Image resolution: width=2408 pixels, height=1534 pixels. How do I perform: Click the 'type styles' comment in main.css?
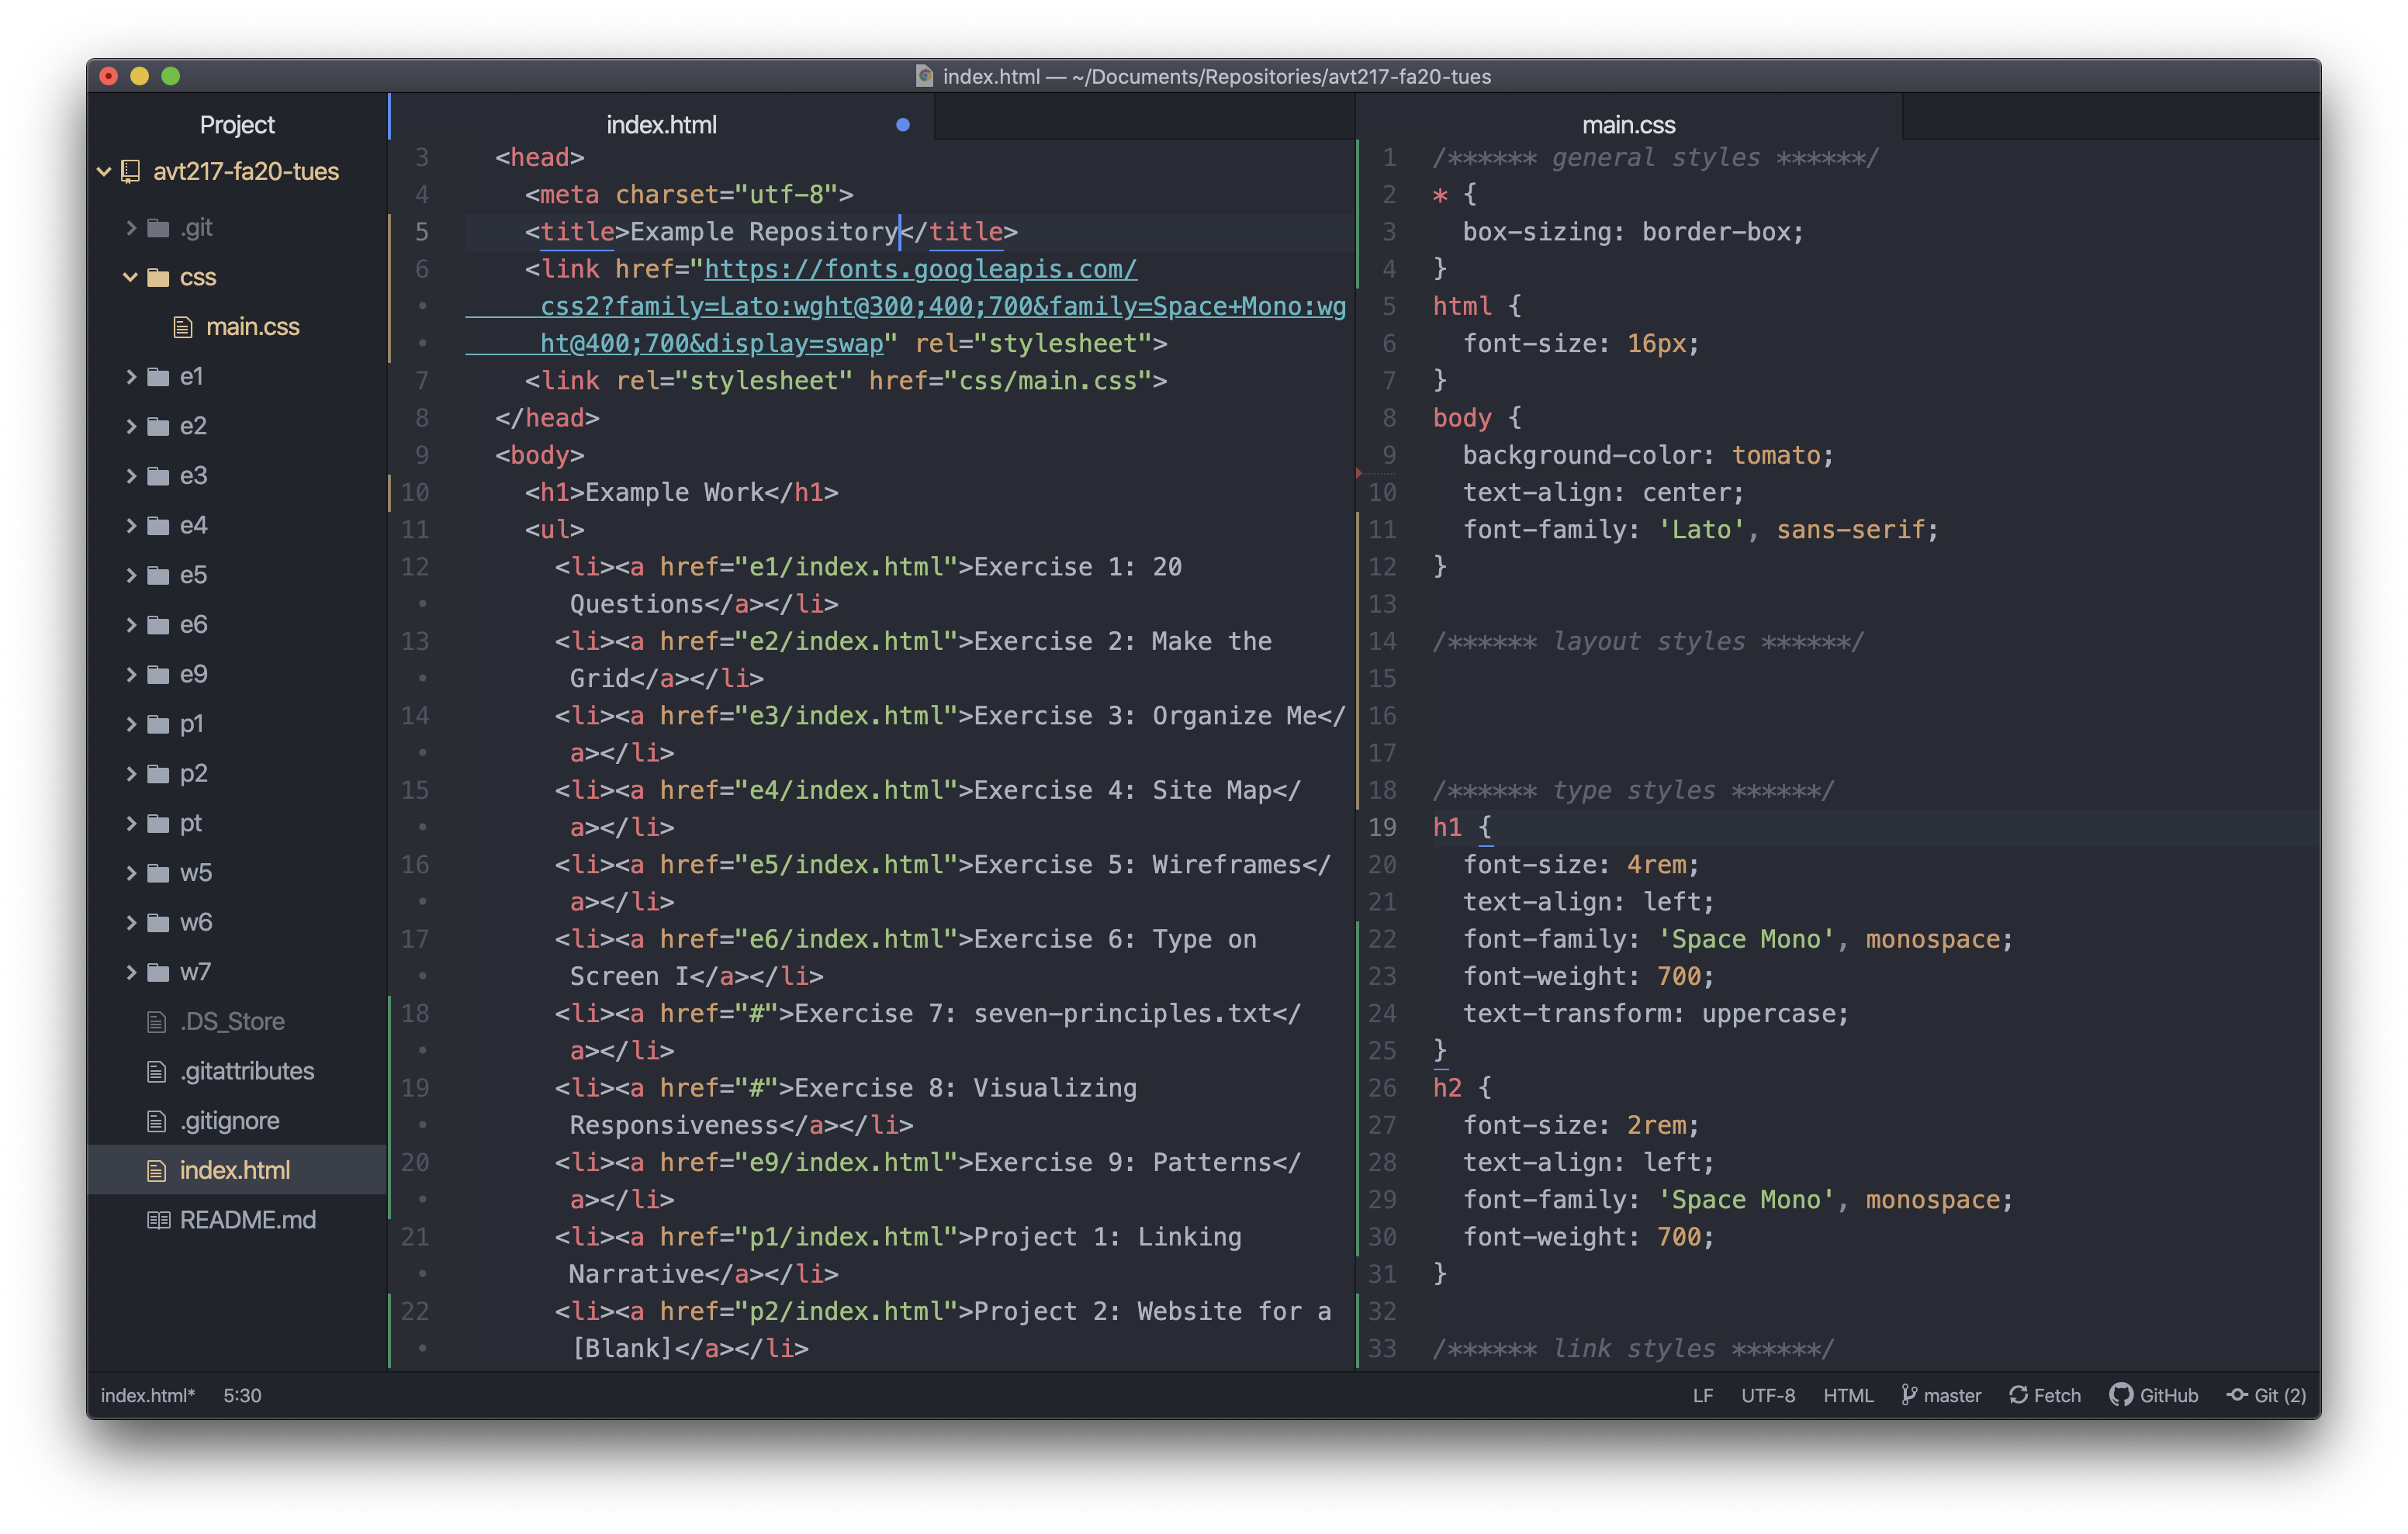(x=1633, y=791)
